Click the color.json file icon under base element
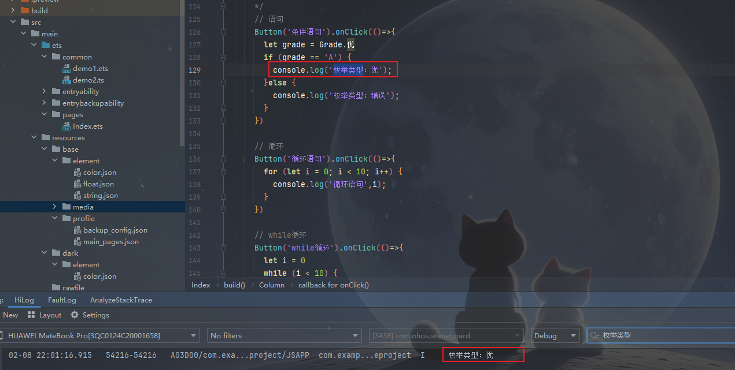 click(x=77, y=173)
